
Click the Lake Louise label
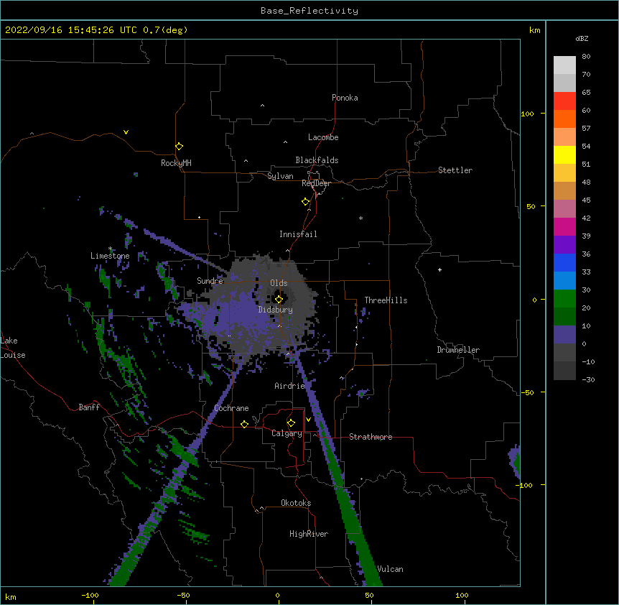tap(13, 348)
